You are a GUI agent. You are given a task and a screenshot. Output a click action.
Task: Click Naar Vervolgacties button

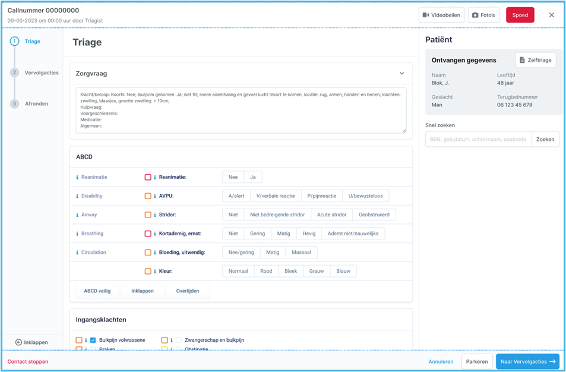(527, 361)
